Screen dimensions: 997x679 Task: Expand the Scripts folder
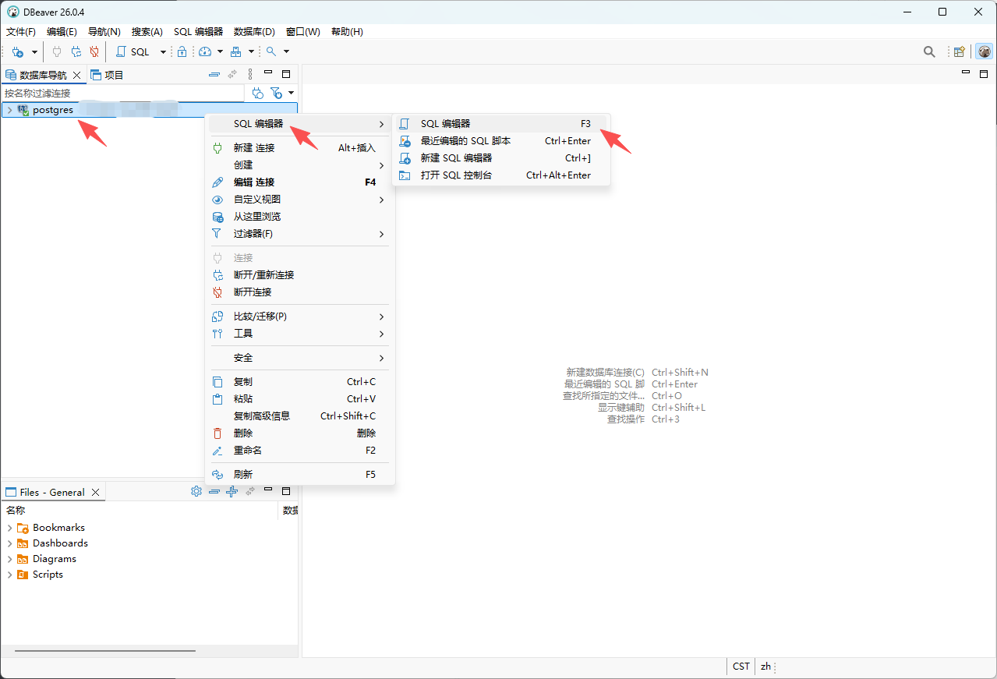[x=9, y=575]
